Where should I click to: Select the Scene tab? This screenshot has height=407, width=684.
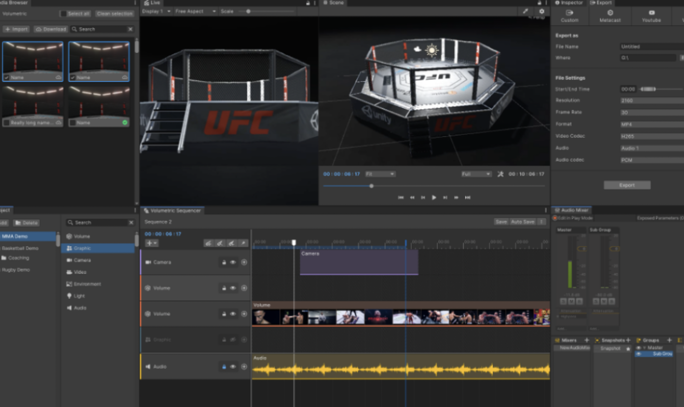[333, 3]
